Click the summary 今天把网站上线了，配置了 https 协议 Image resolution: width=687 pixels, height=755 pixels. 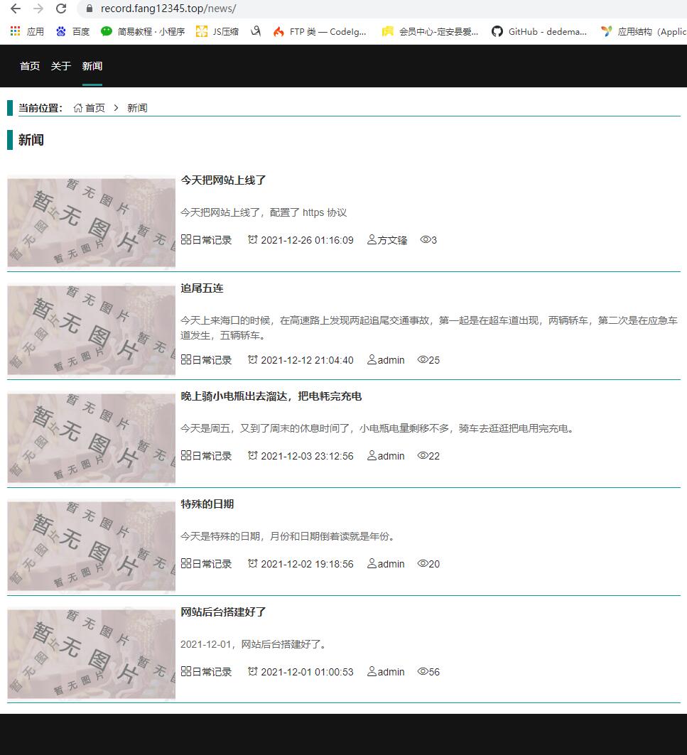(x=264, y=212)
